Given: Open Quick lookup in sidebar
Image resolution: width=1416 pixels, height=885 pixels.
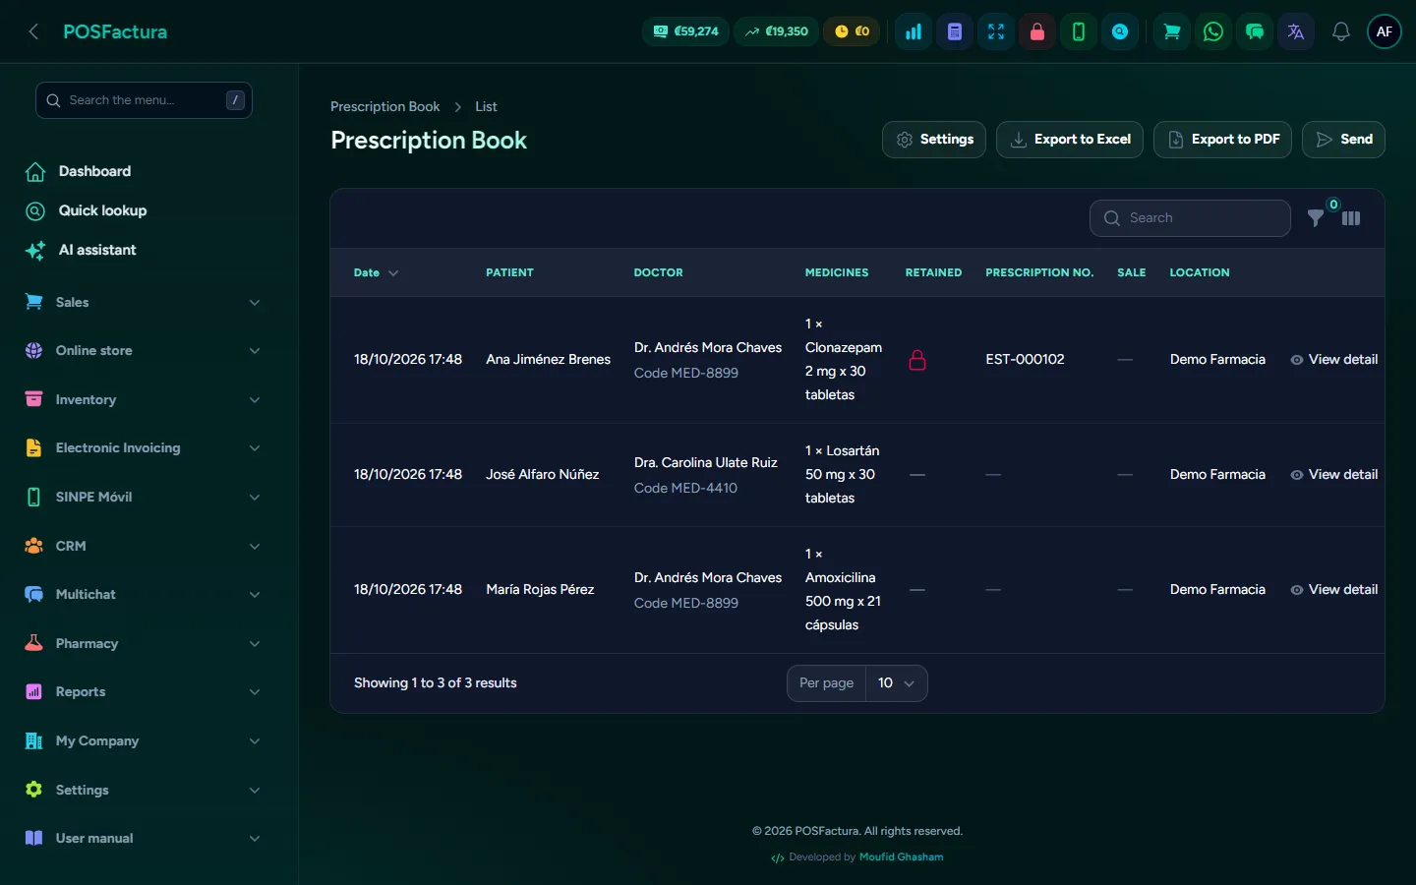Looking at the screenshot, I should click(102, 210).
